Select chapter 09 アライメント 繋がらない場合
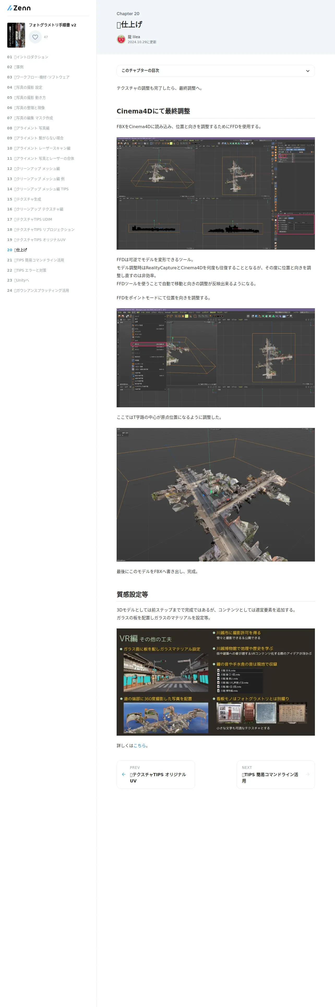Viewport: 335px width, 1007px height. click(35, 138)
